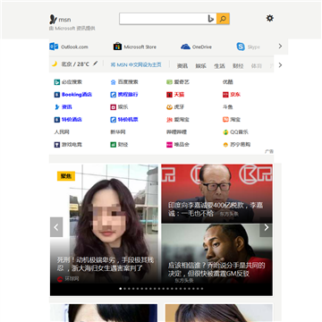Click the 广告 label under link grid
The width and height of the screenshot is (322, 322).
point(269,151)
